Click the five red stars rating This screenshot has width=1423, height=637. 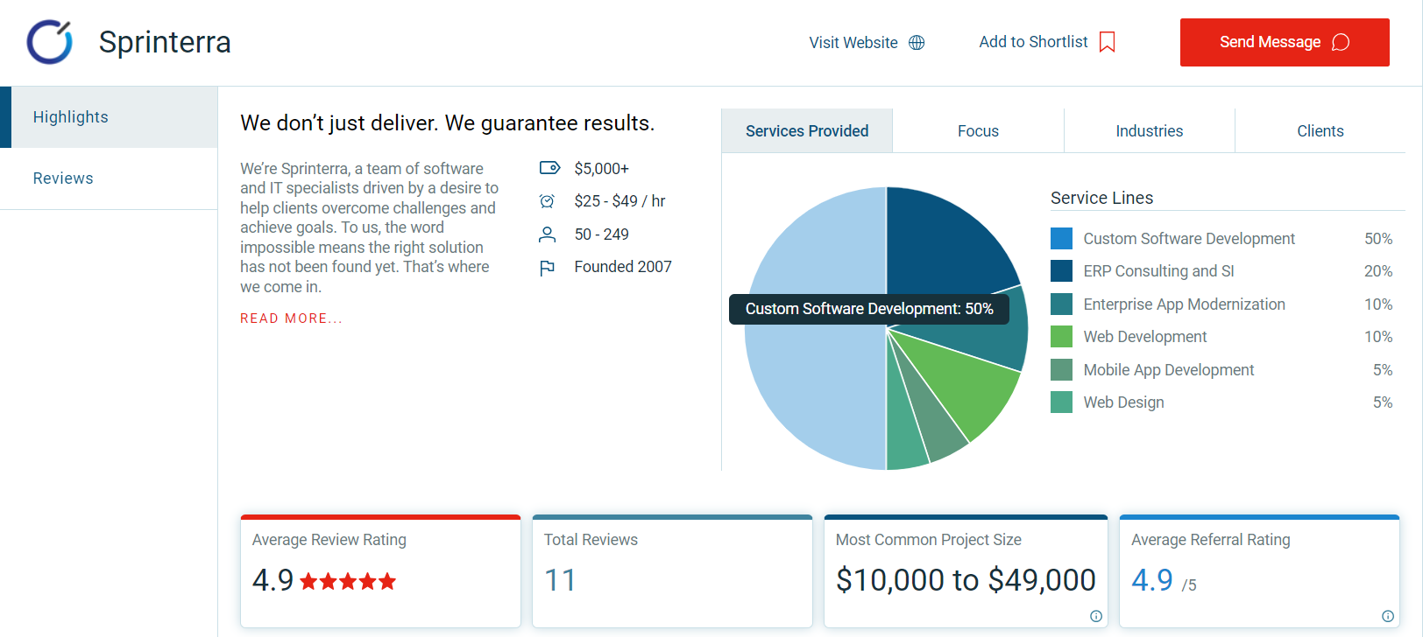(x=348, y=581)
